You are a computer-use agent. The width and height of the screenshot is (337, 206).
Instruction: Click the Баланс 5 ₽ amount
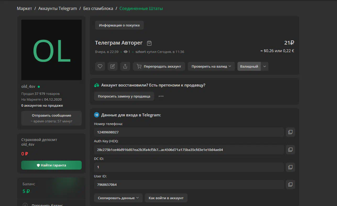point(26,191)
